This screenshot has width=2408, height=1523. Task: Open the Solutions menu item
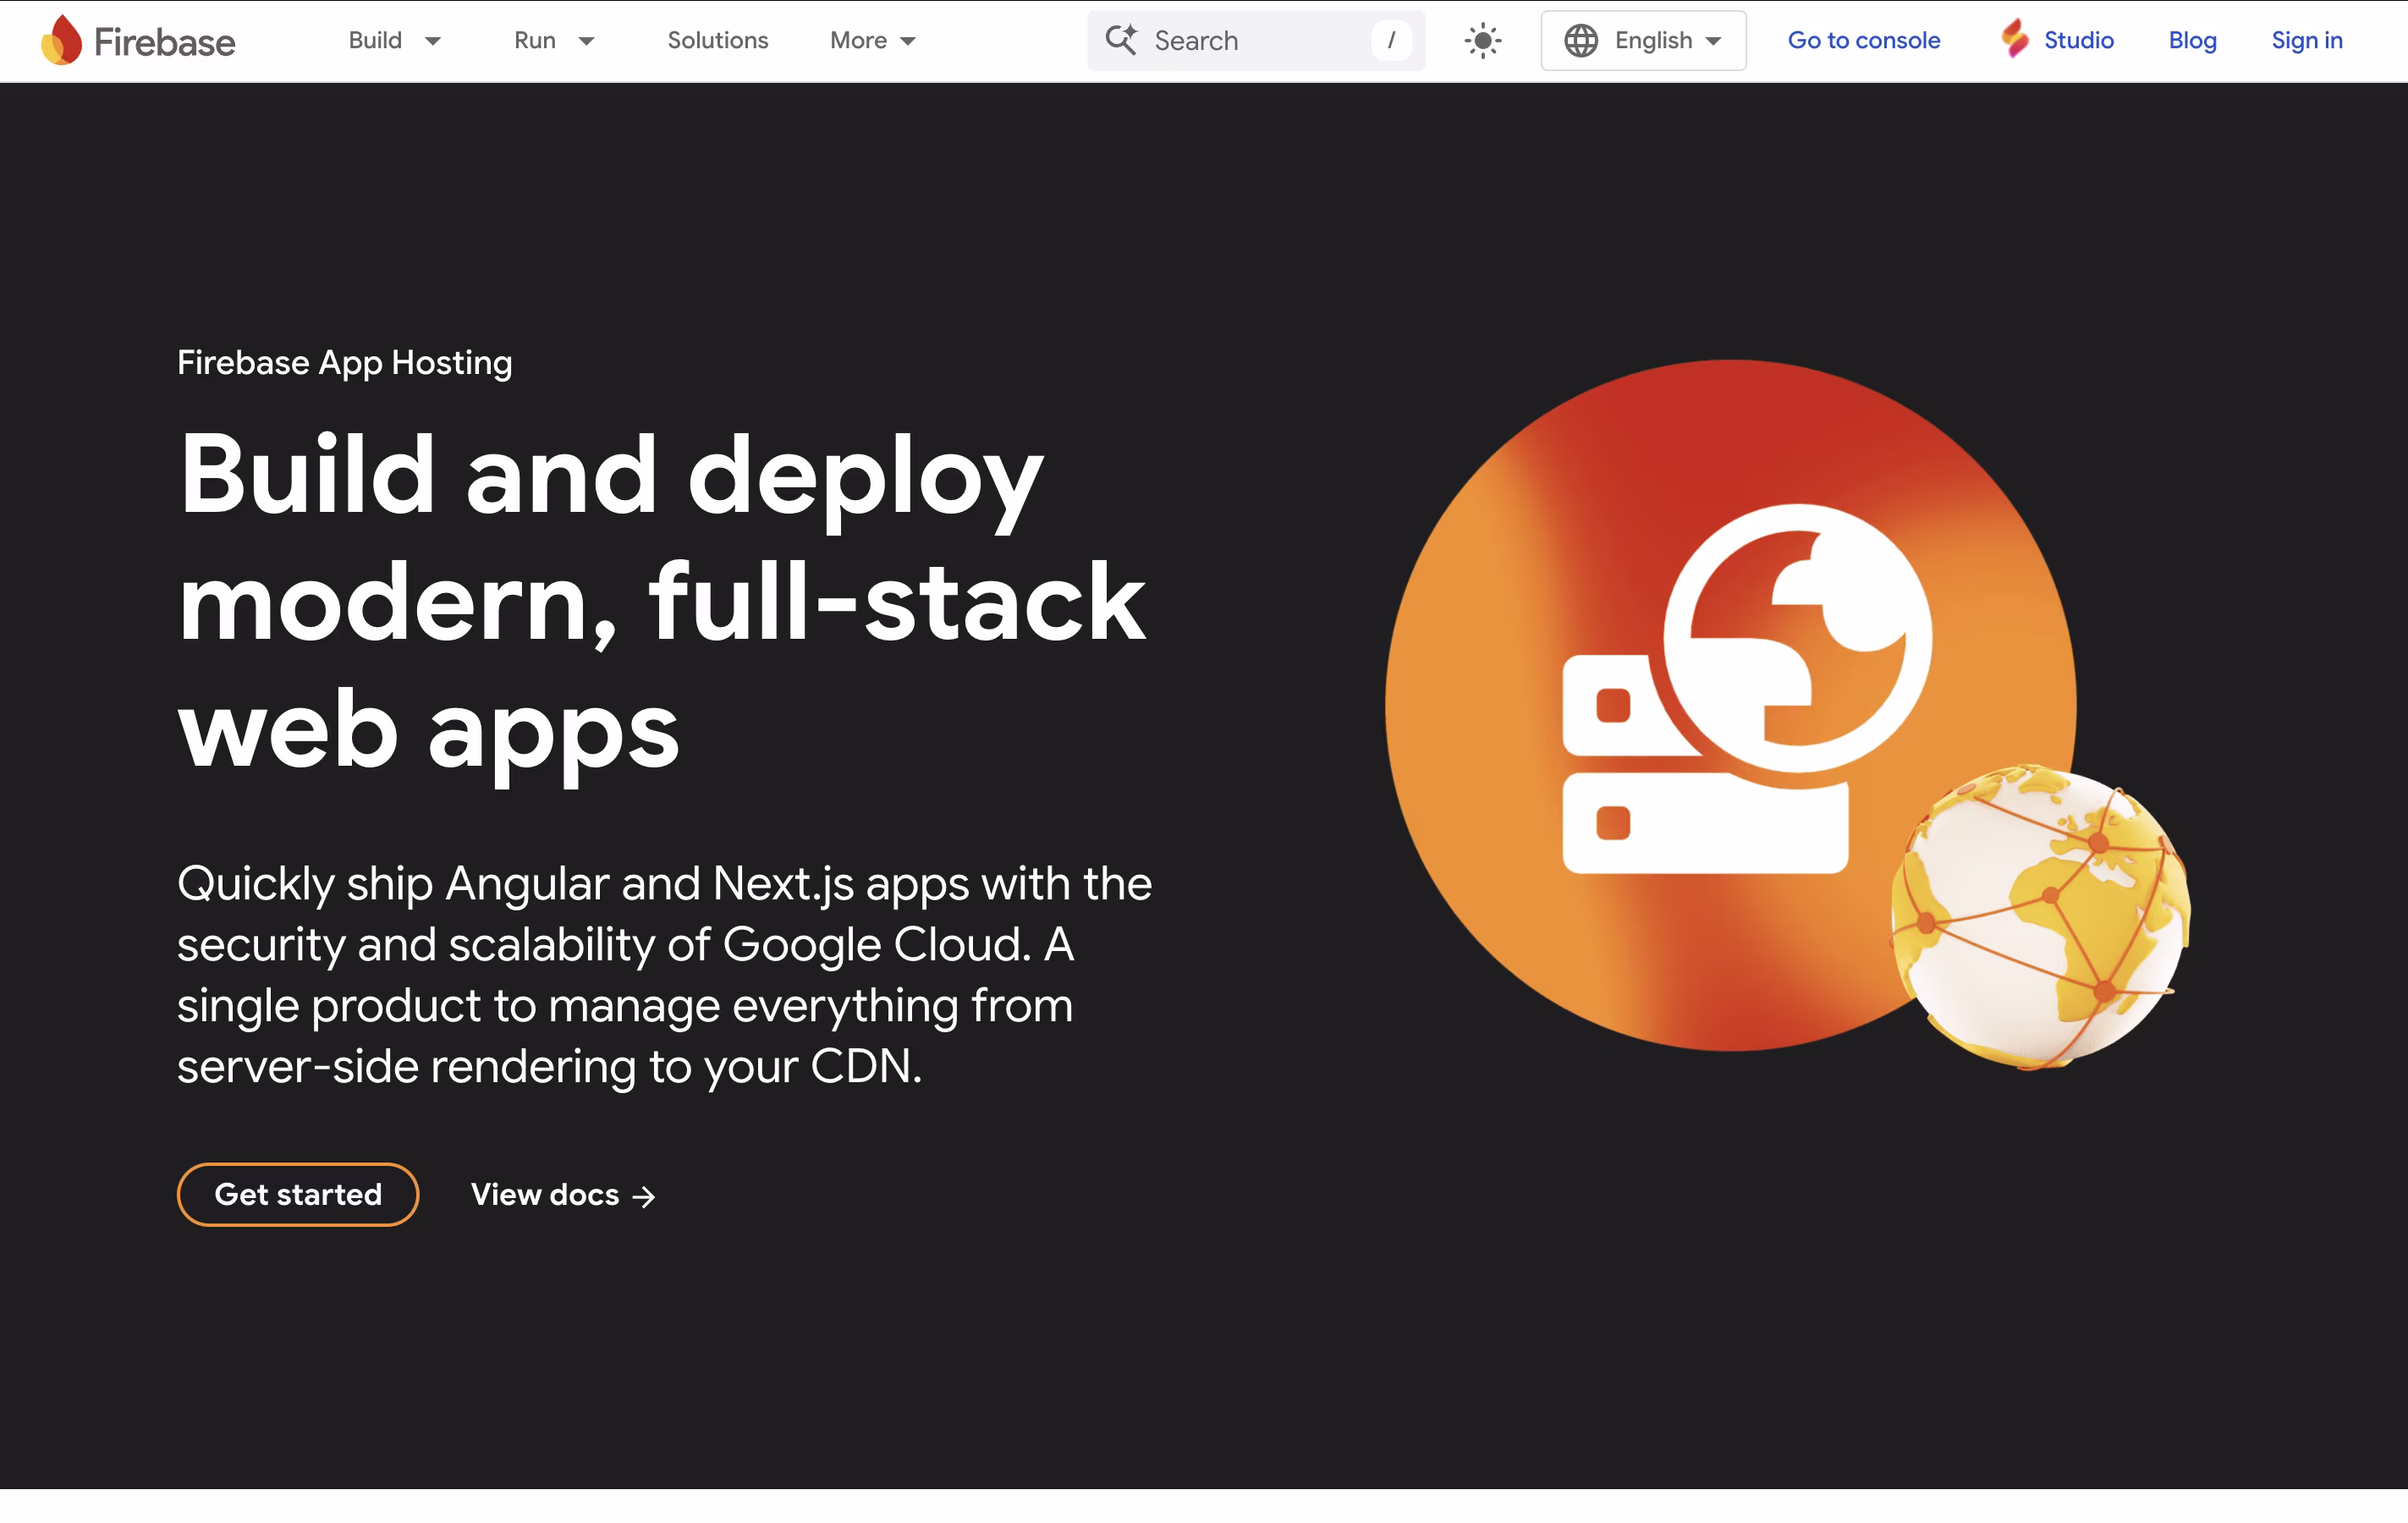pyautogui.click(x=717, y=41)
